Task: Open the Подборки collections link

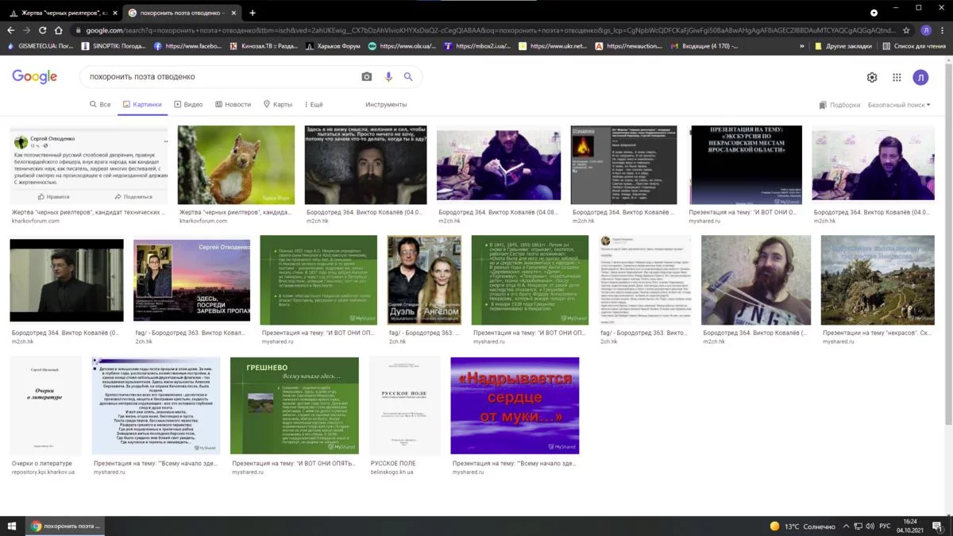Action: (839, 105)
